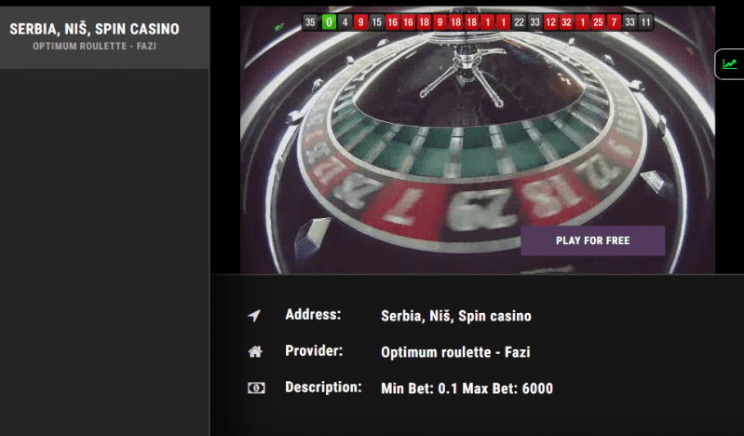Click the red 12 result tile
Viewport: 744px width, 436px height.
550,21
